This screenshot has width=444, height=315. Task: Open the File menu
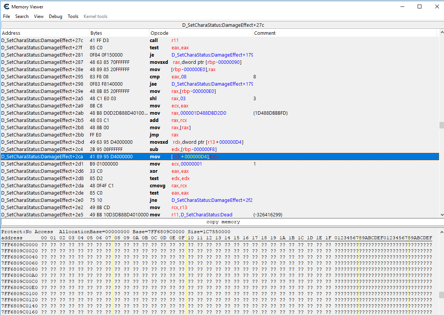click(x=6, y=16)
